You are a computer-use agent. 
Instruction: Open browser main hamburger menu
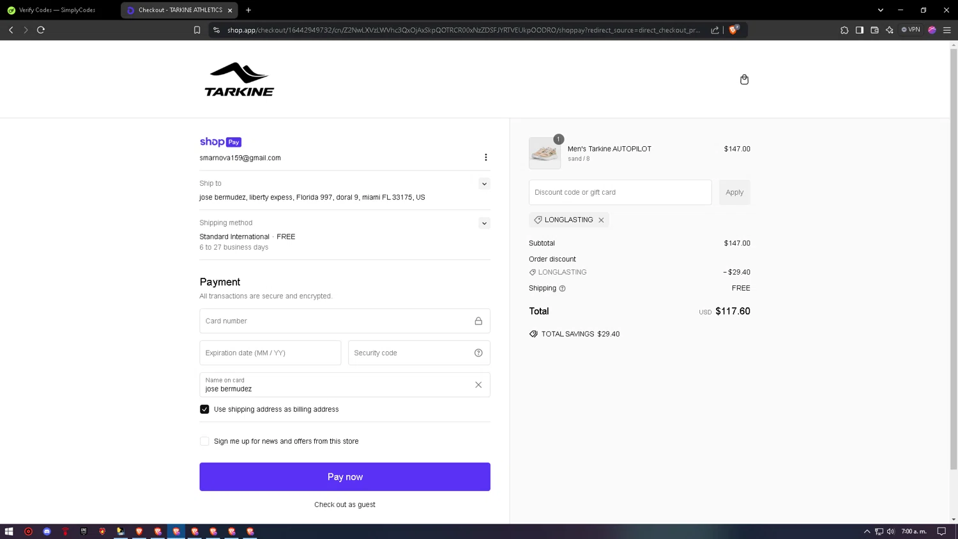[x=947, y=30]
